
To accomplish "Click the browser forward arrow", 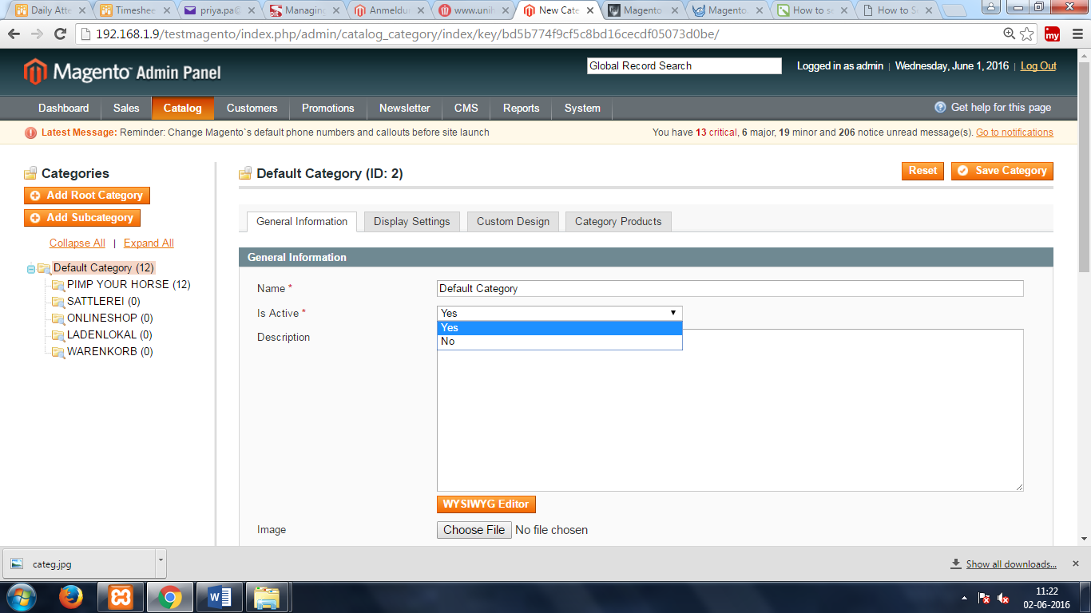I will click(37, 34).
